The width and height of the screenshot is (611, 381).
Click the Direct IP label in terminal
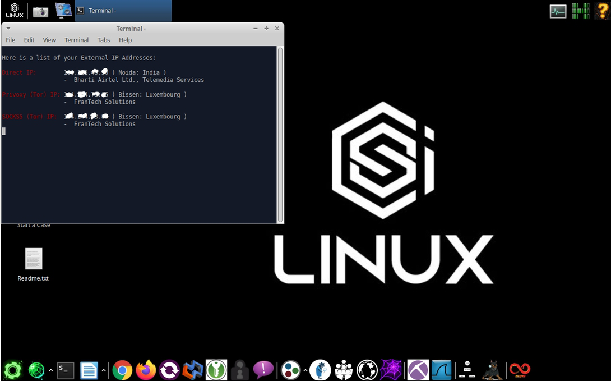19,72
